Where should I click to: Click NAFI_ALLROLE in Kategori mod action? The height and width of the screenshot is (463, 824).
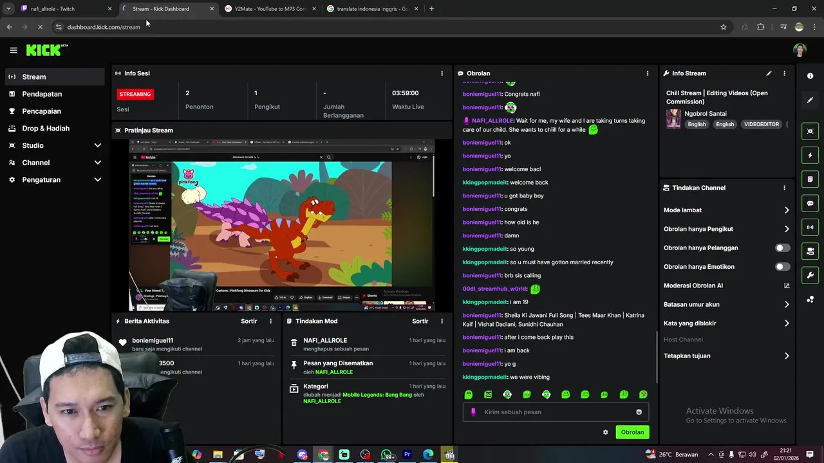pos(322,401)
